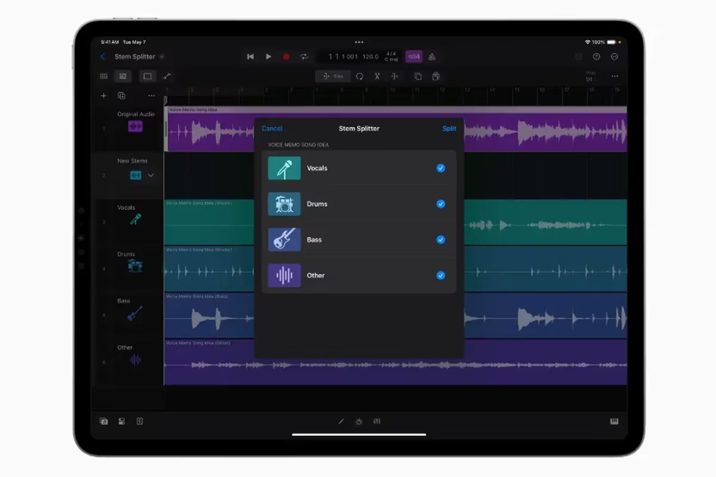
Task: Uncheck the Vocals stem checkbox
Action: click(x=441, y=168)
